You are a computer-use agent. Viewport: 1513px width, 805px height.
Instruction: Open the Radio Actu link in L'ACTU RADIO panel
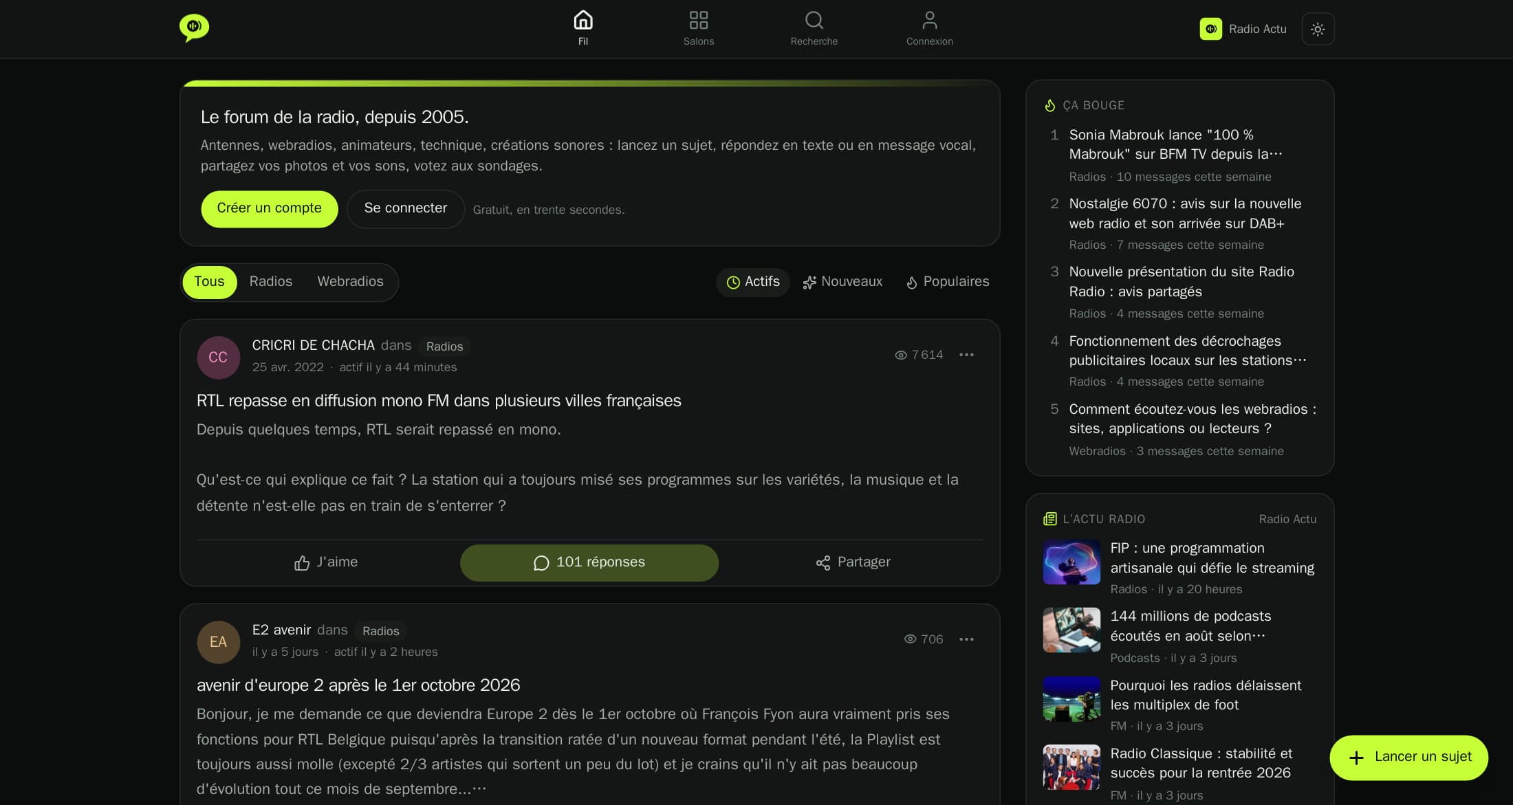pyautogui.click(x=1287, y=519)
